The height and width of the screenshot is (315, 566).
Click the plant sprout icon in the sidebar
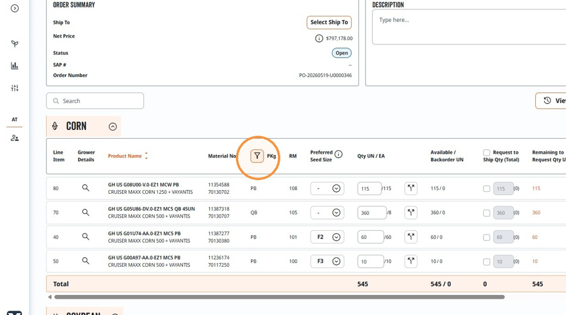point(14,43)
